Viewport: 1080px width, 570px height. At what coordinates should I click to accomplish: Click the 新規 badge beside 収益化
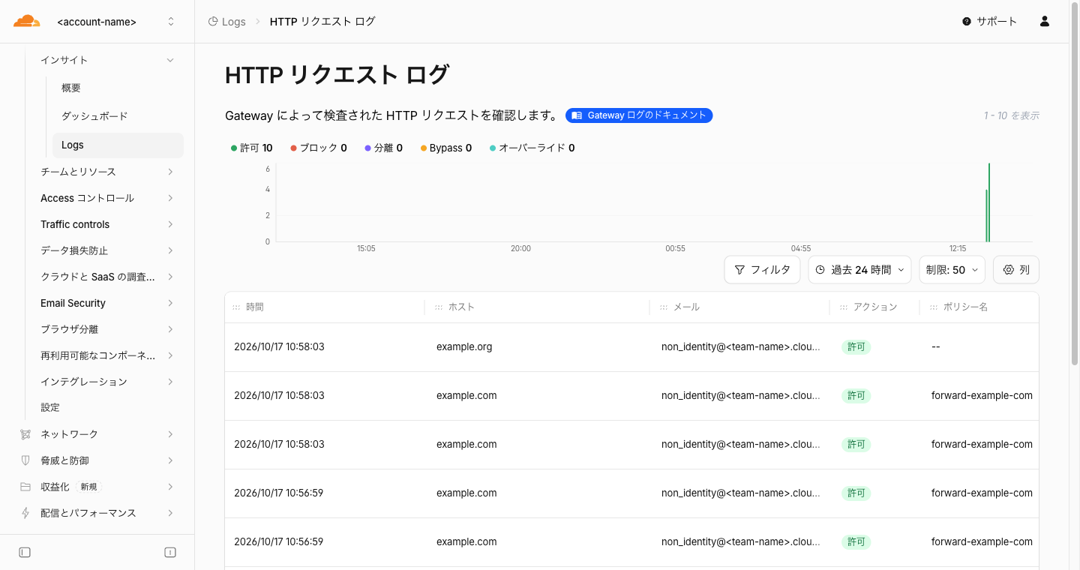pos(88,487)
